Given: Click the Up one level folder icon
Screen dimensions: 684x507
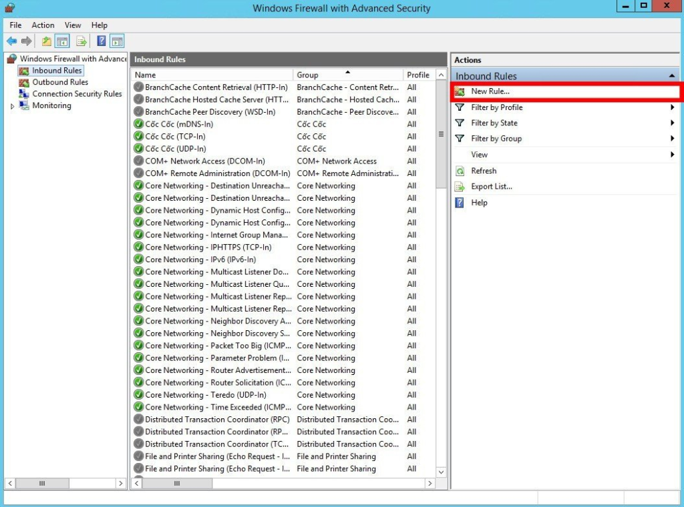Looking at the screenshot, I should tap(47, 41).
